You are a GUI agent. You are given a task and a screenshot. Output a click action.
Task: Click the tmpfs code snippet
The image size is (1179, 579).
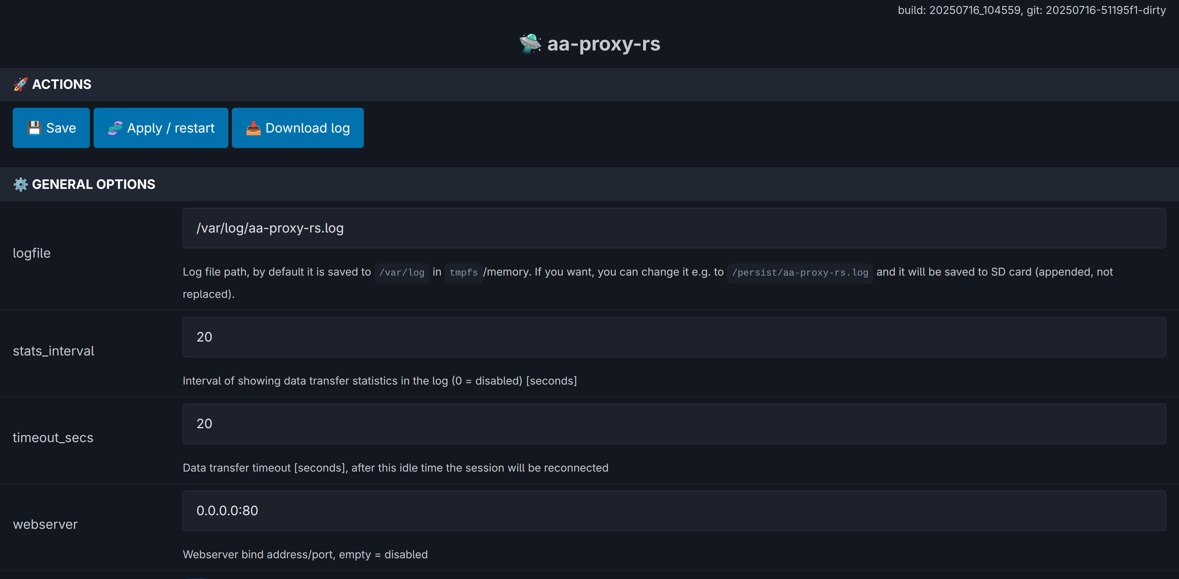pyautogui.click(x=463, y=272)
